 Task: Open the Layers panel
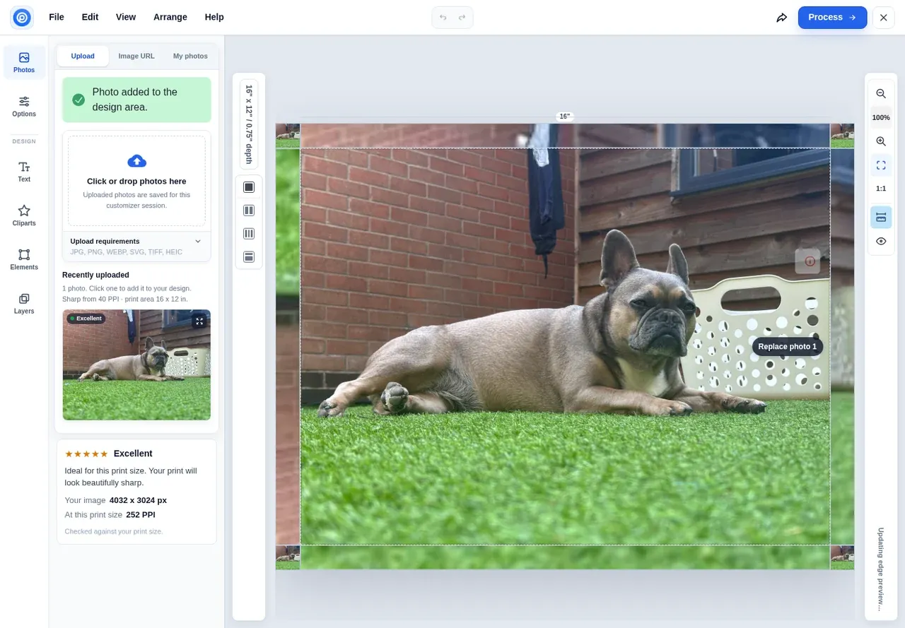(24, 303)
